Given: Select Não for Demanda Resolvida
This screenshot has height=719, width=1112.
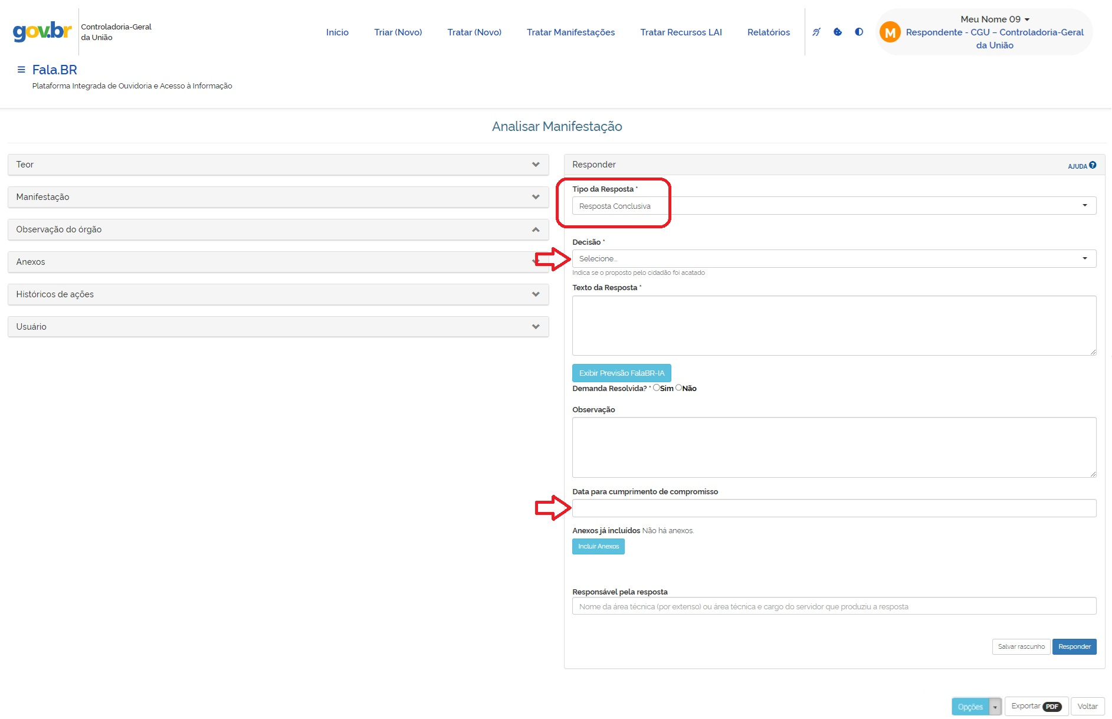Looking at the screenshot, I should pyautogui.click(x=679, y=388).
